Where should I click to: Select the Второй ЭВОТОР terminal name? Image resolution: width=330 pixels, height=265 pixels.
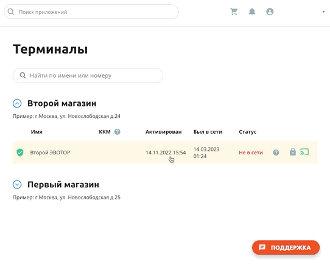tap(50, 153)
